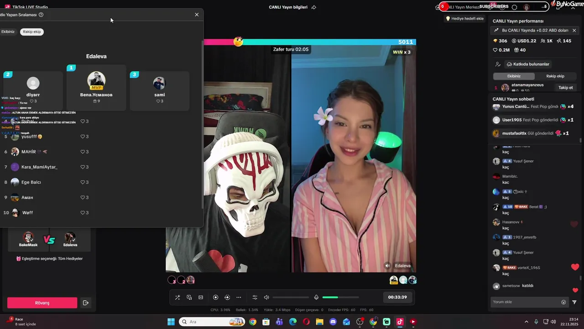The width and height of the screenshot is (584, 329).
Task: Click the gift count 40
Action: tap(519, 50)
